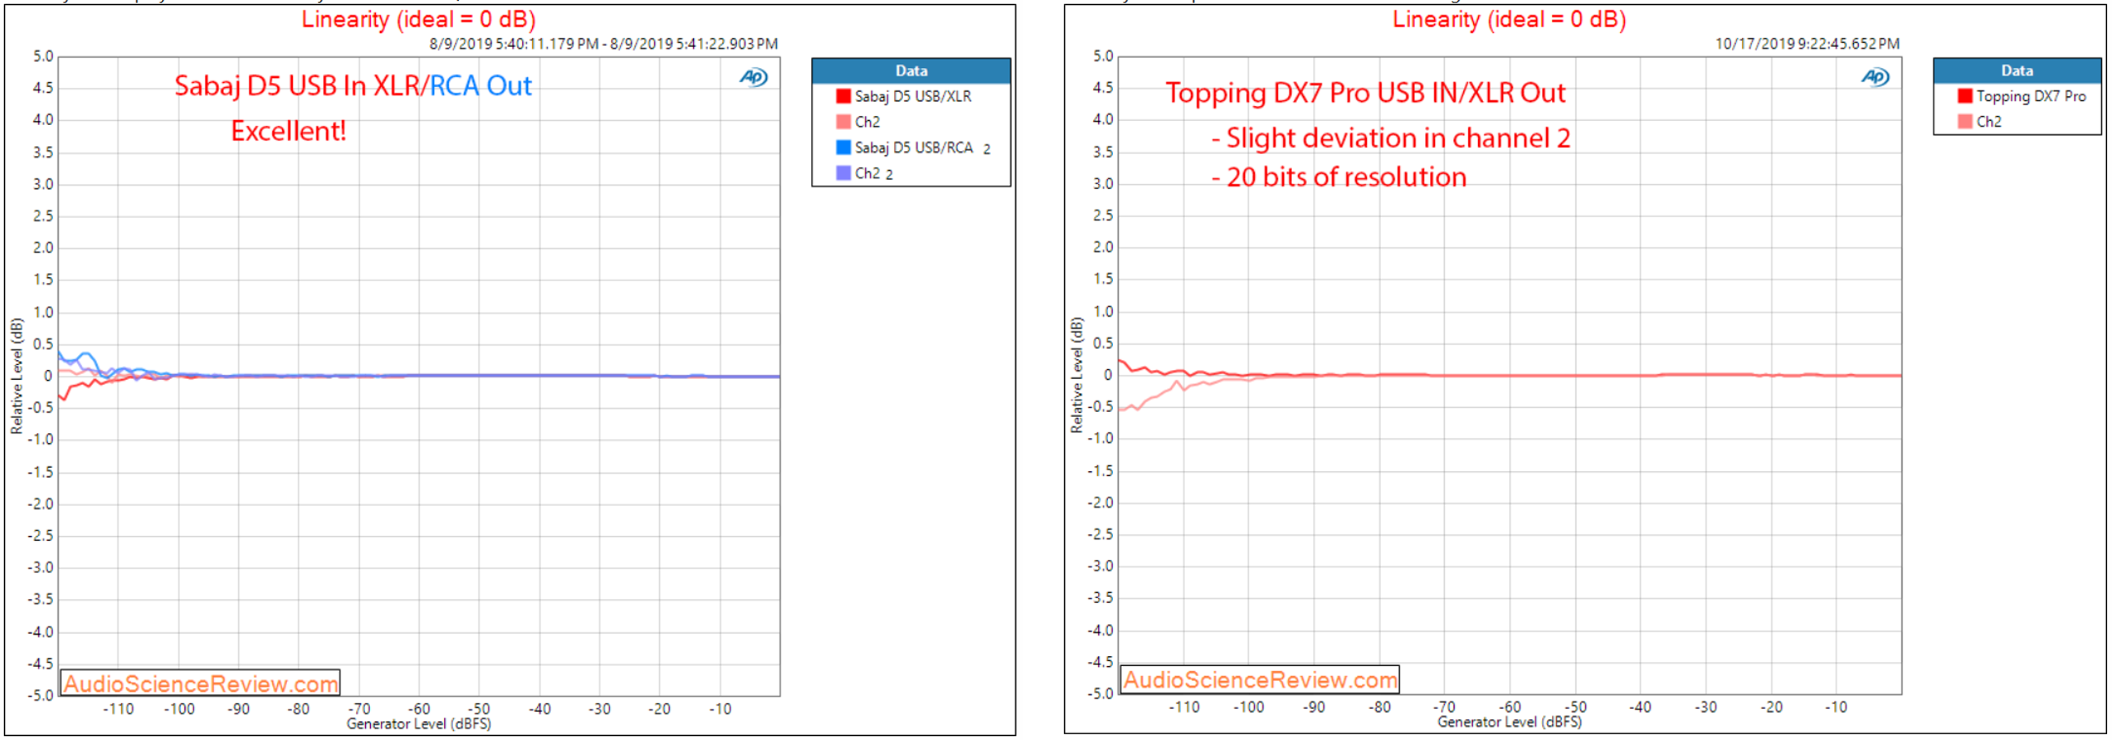The height and width of the screenshot is (740, 2112).
Task: Select pink Ch2 swatch in Sabaj legend
Action: coord(843,122)
